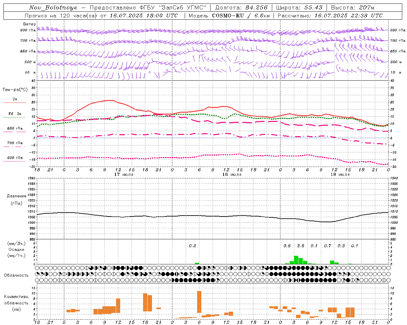The image size is (407, 325).
Task: Click the 0.7 precipitation amount value
Action: tap(328, 246)
